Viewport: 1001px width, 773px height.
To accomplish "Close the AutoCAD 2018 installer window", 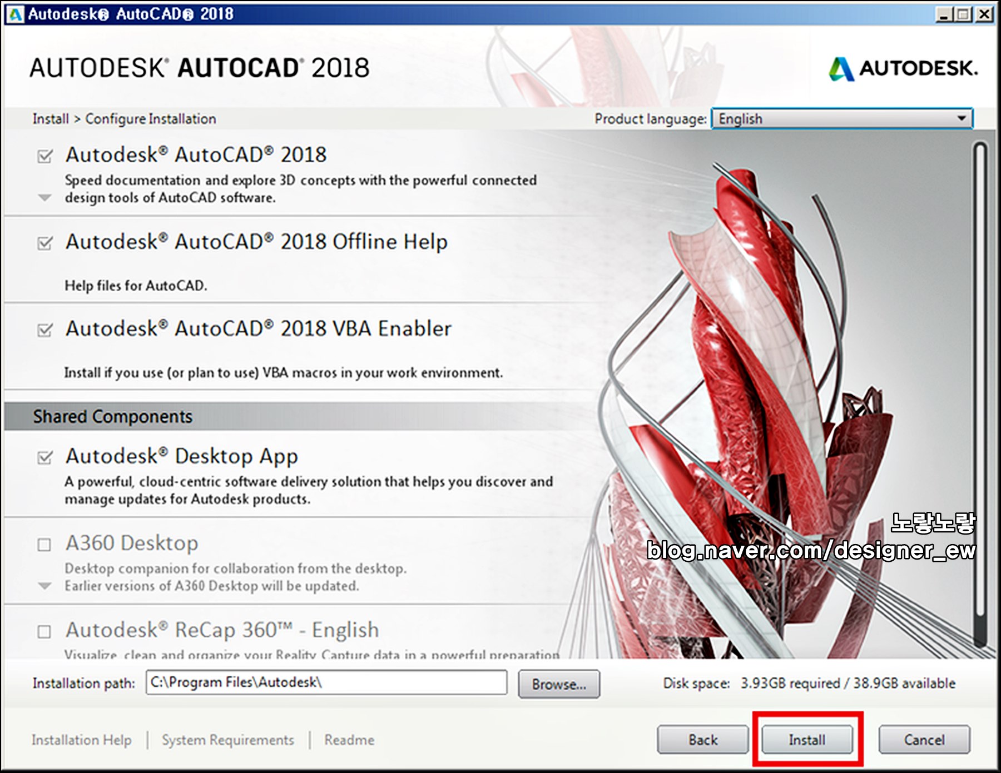I will (984, 14).
